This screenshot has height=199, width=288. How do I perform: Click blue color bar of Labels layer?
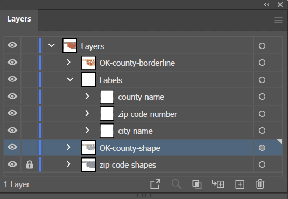pos(40,79)
